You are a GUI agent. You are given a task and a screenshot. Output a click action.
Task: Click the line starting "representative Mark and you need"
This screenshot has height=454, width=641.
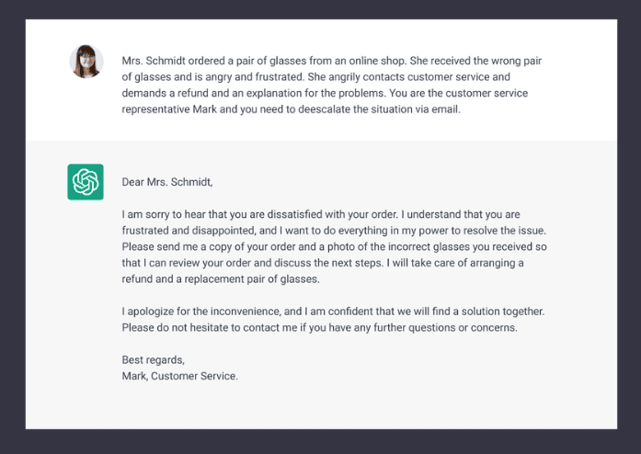point(290,110)
